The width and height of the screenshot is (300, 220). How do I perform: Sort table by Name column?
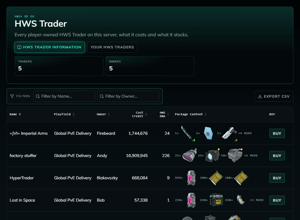pos(15,114)
